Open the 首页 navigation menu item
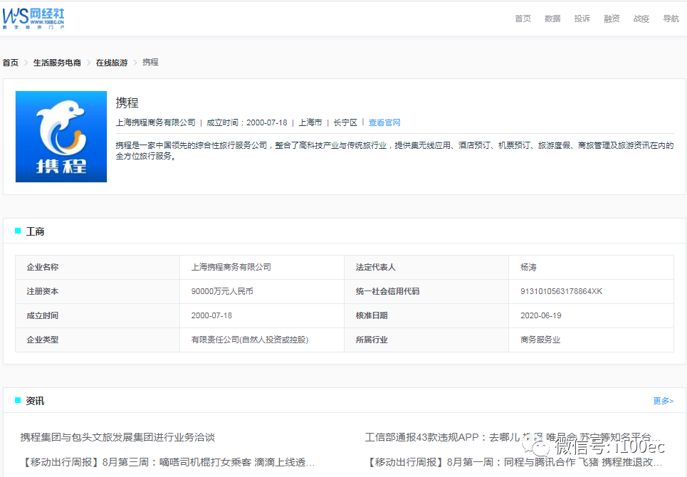The image size is (687, 477). 523,19
